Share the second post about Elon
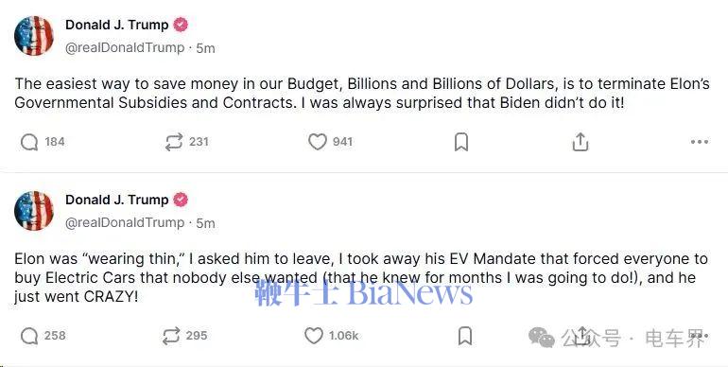 (x=583, y=336)
